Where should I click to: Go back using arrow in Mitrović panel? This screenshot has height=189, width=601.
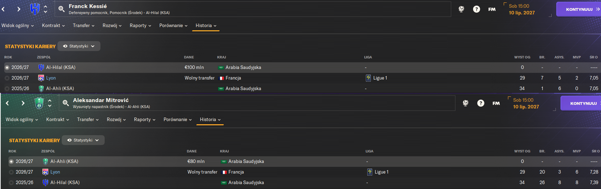pyautogui.click(x=7, y=103)
